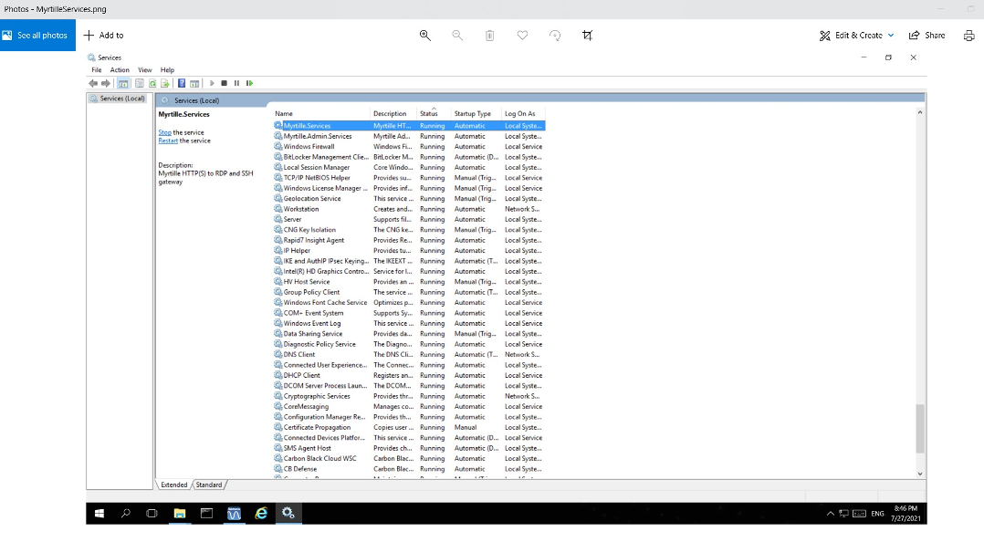
Task: Pause the service using the pause icon
Action: pos(236,83)
